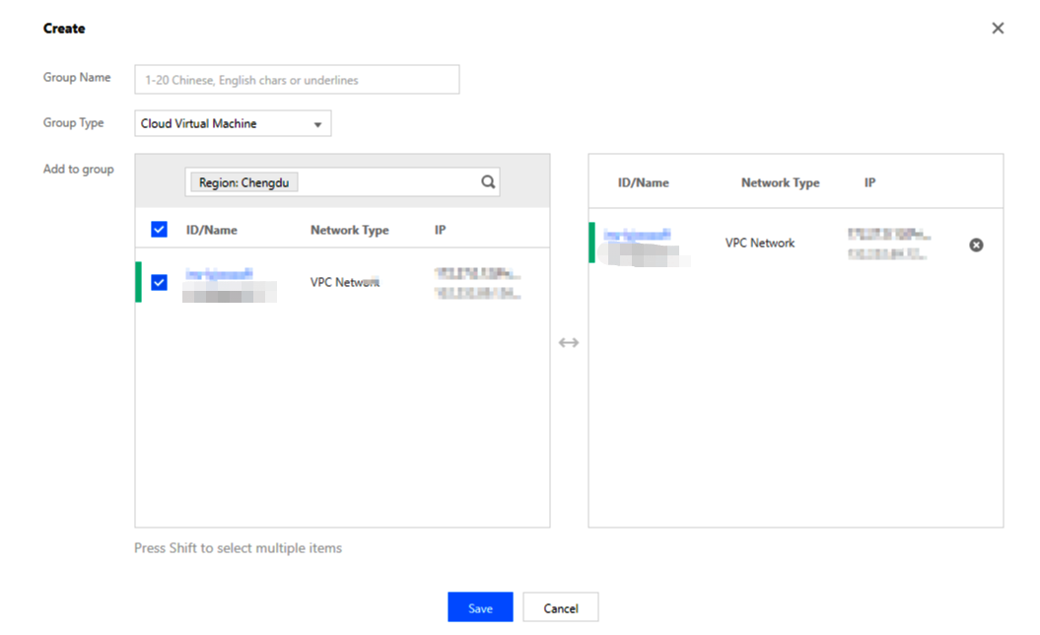
Task: Click the left panel IP column header
Action: point(441,230)
